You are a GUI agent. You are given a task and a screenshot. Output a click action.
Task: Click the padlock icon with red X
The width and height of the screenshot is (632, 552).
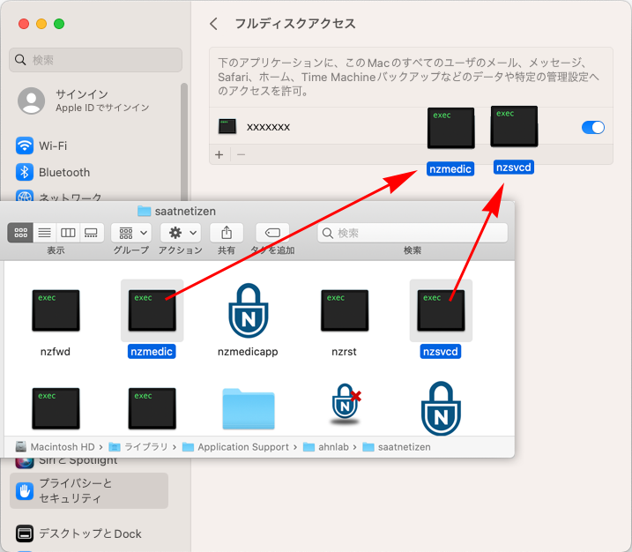click(346, 405)
